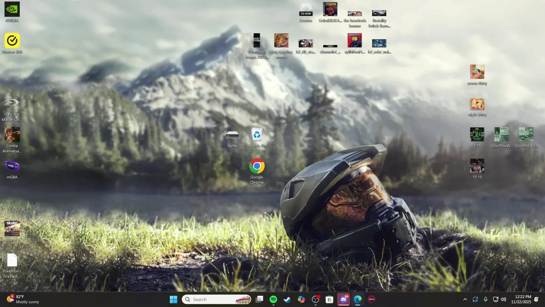Select the 'eight thirty' image file
The height and width of the screenshot is (307, 545).
click(477, 107)
